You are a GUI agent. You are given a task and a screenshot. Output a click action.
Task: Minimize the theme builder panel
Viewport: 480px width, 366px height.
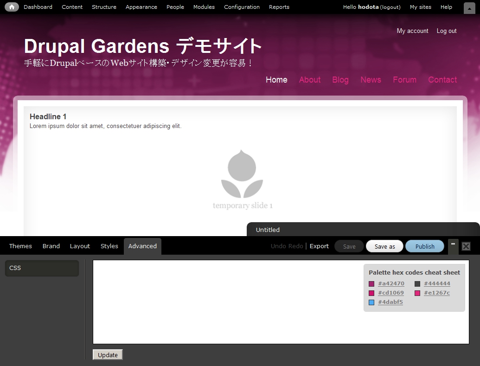pos(453,246)
